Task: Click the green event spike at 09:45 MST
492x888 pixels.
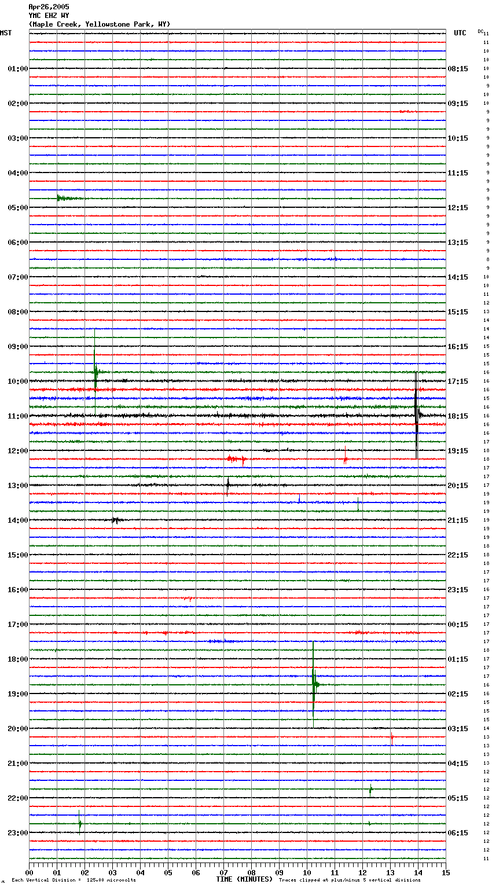Action: click(96, 372)
